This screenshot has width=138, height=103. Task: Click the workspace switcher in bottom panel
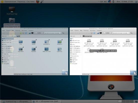(x=126, y=101)
